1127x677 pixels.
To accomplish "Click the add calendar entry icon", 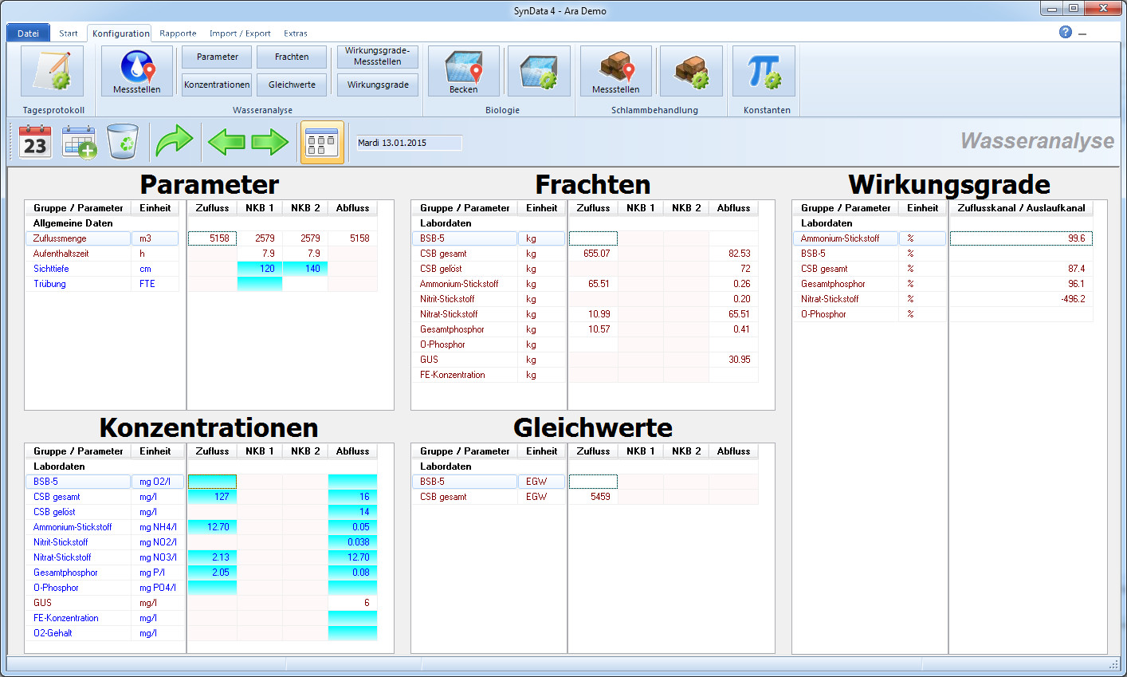I will coord(79,142).
